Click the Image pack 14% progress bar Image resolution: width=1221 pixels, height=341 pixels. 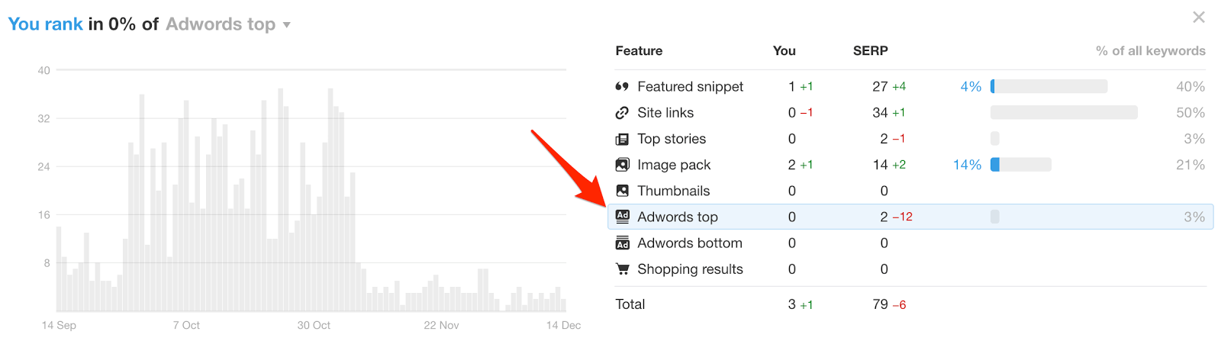pos(1020,165)
